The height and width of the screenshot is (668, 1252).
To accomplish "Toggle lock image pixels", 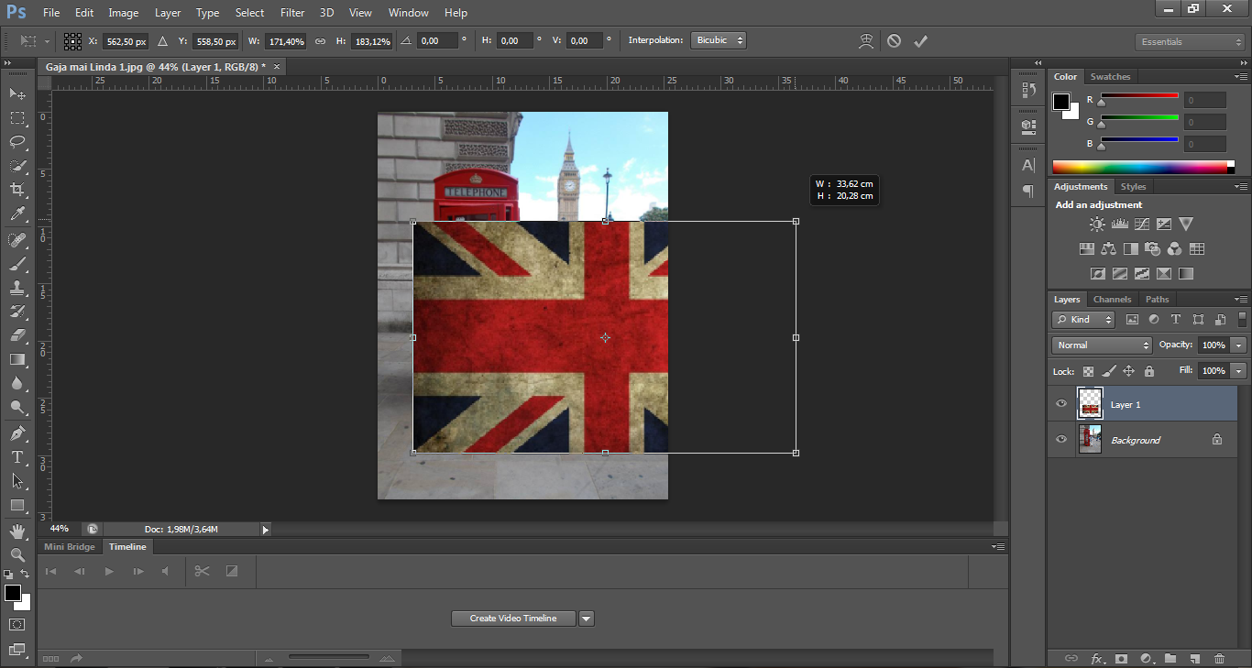I will point(1108,371).
